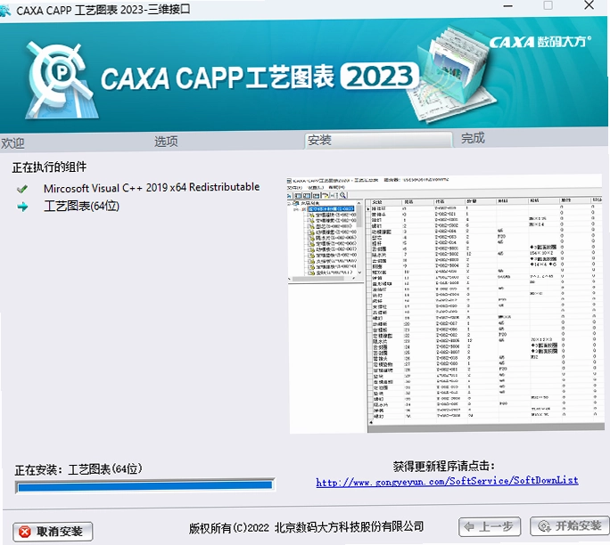Click the software preview screenshot thumbnail
Image resolution: width=610 pixels, height=545 pixels.
[444, 305]
